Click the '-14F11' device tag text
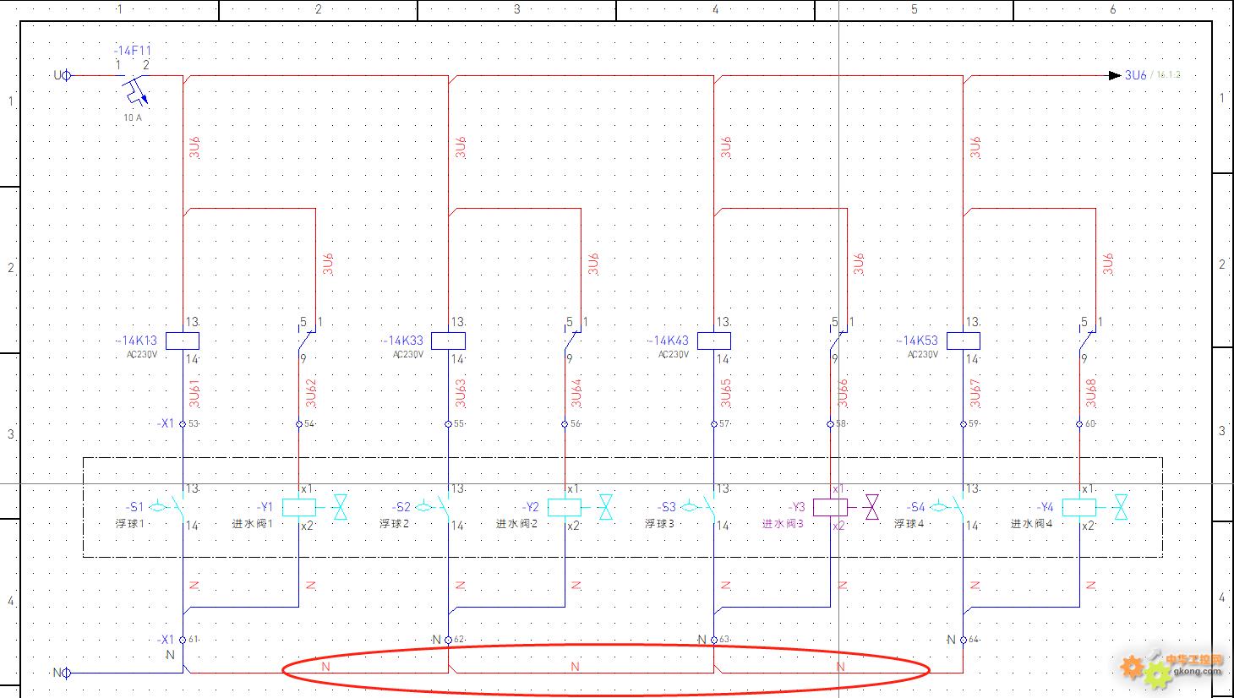 [133, 51]
